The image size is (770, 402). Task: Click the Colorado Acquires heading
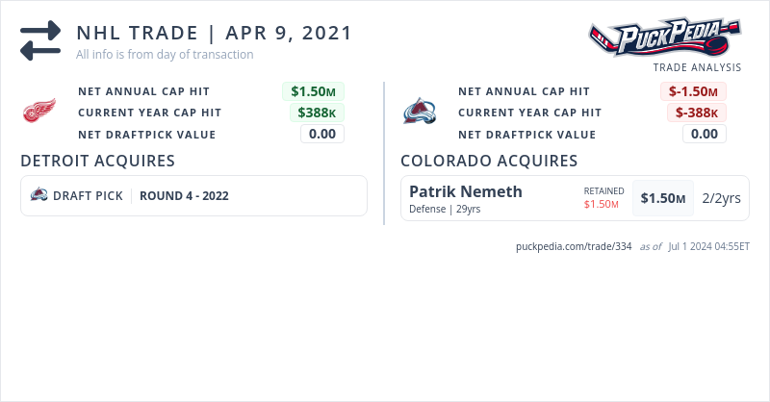[489, 161]
